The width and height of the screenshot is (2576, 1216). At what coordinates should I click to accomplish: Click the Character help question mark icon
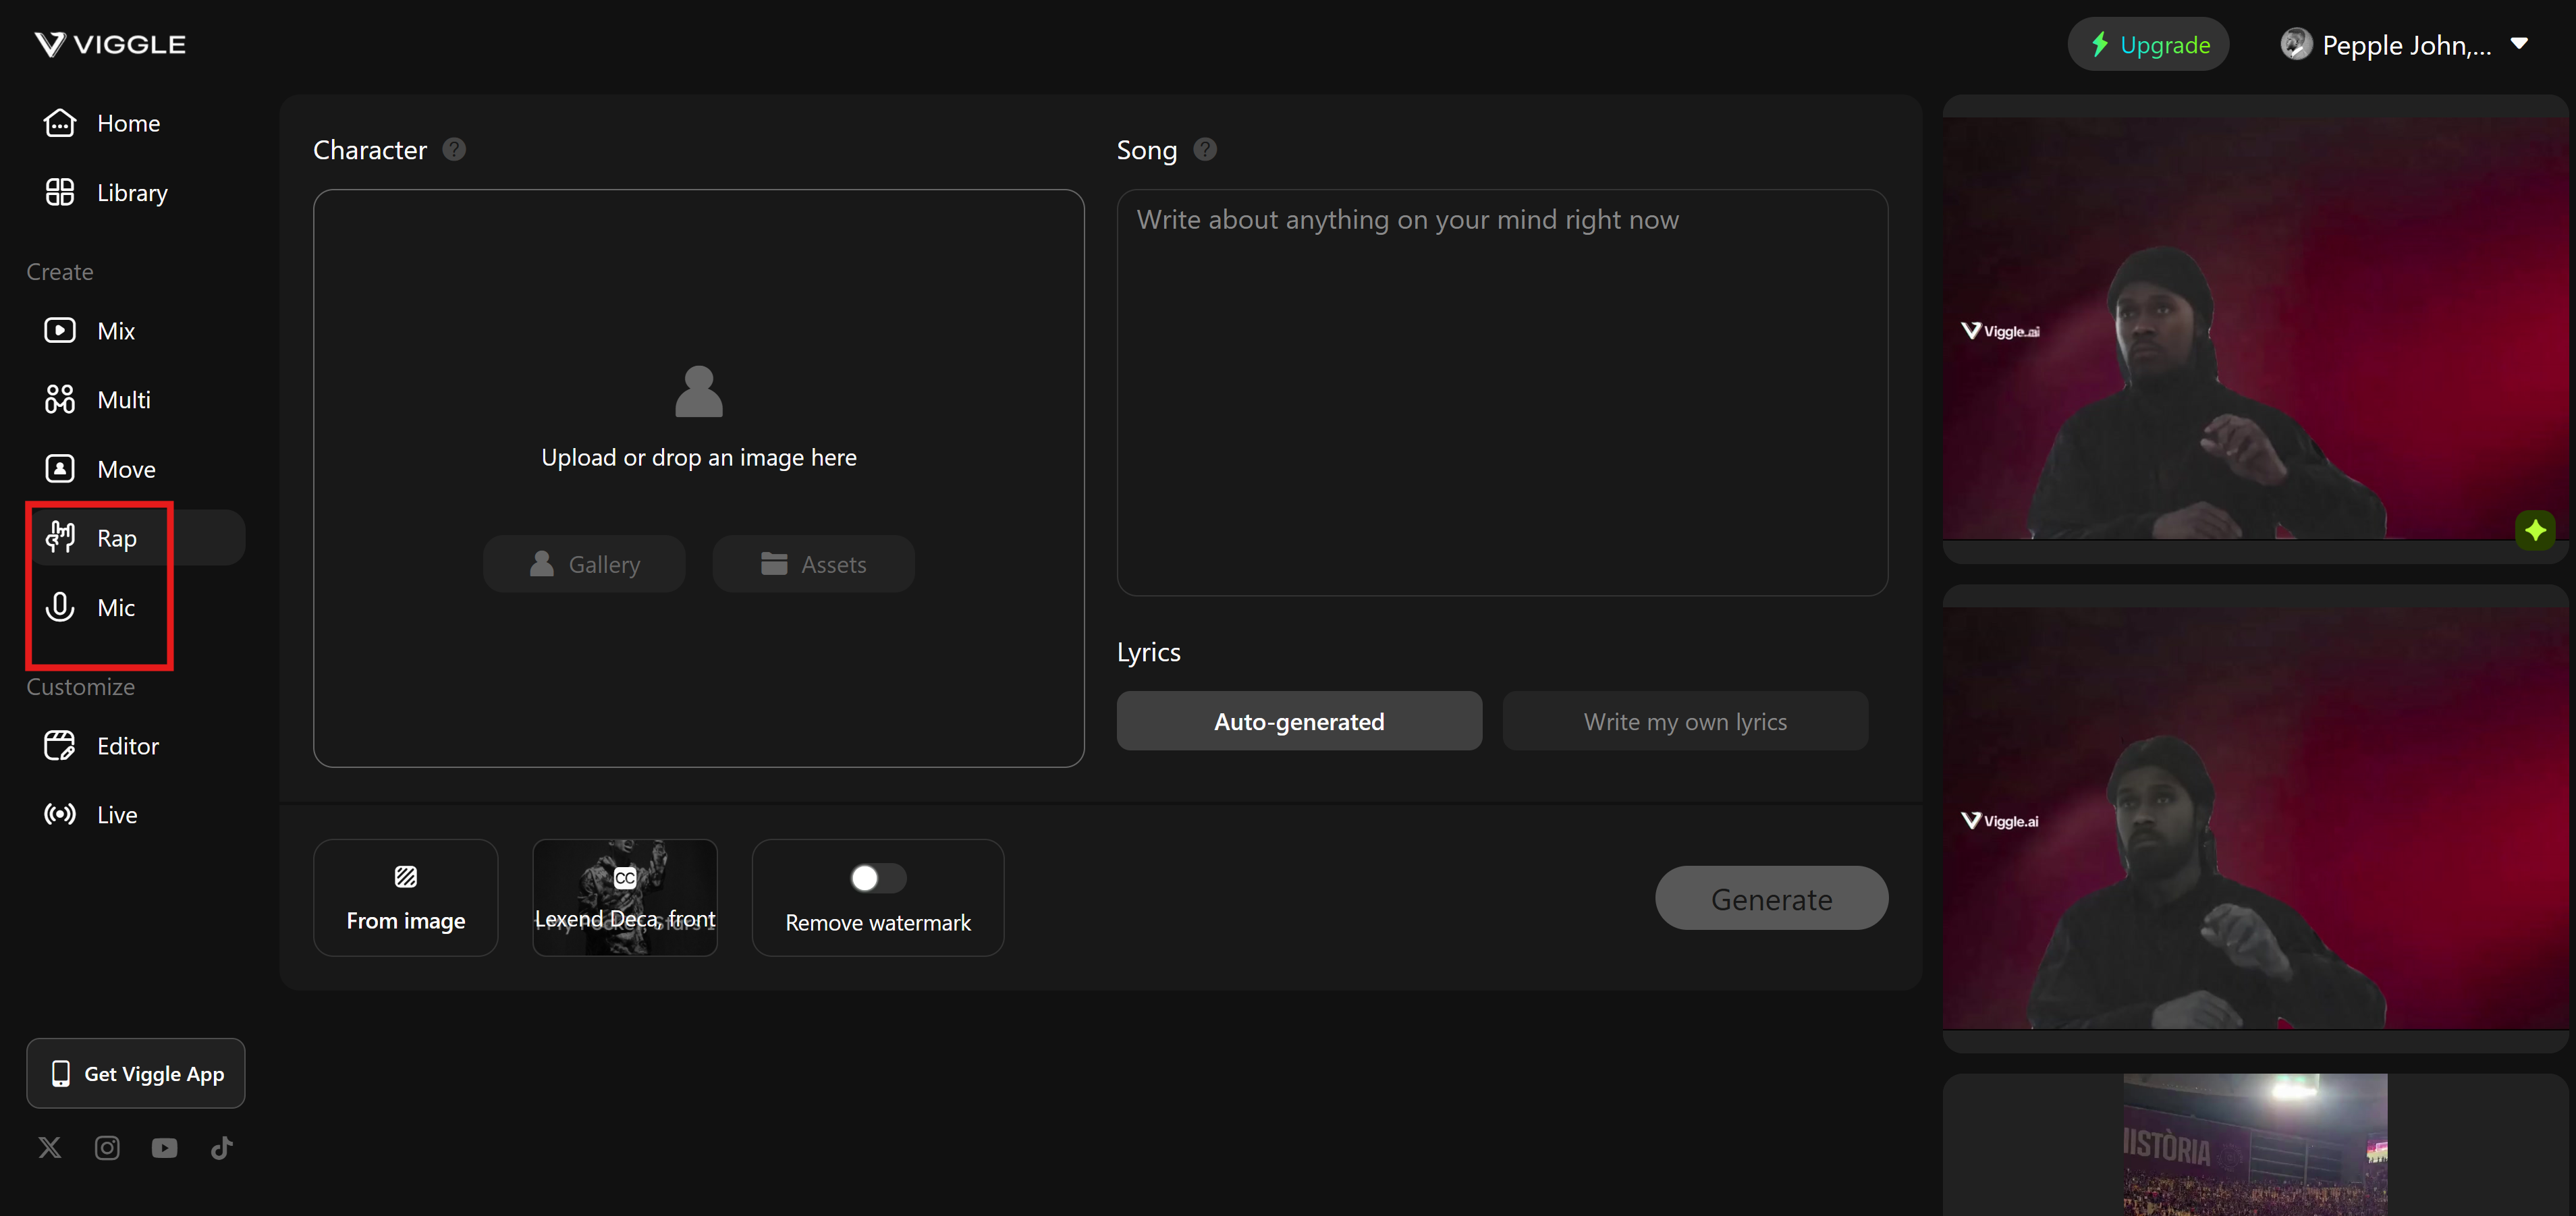tap(454, 150)
